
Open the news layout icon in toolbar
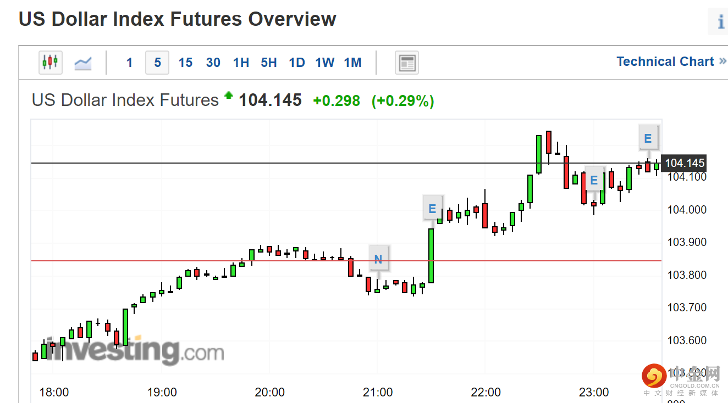pyautogui.click(x=407, y=63)
